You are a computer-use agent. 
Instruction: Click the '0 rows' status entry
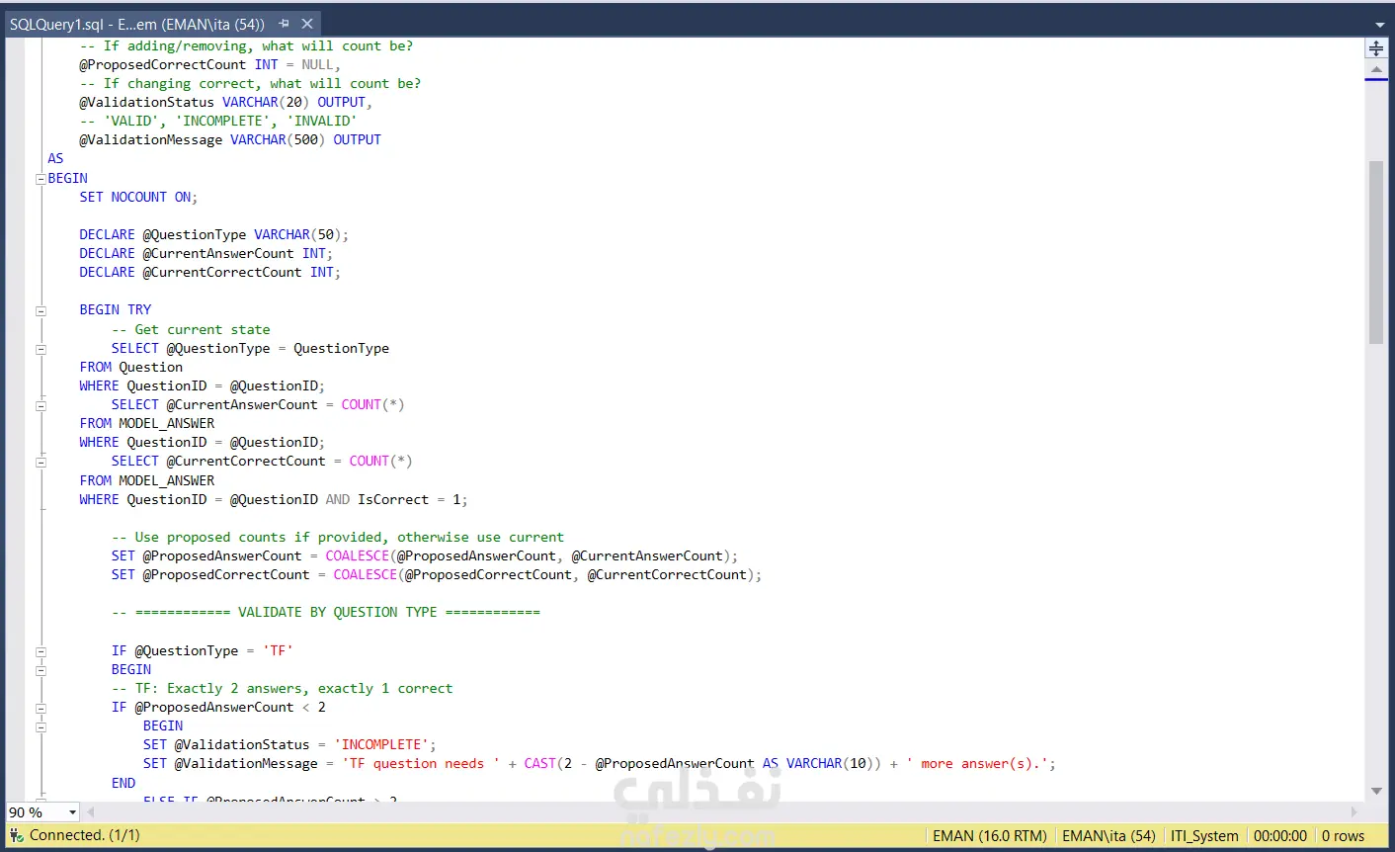[1343, 836]
